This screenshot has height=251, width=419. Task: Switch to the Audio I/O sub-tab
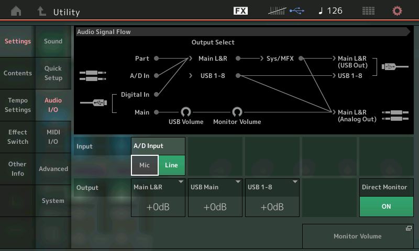(53, 105)
